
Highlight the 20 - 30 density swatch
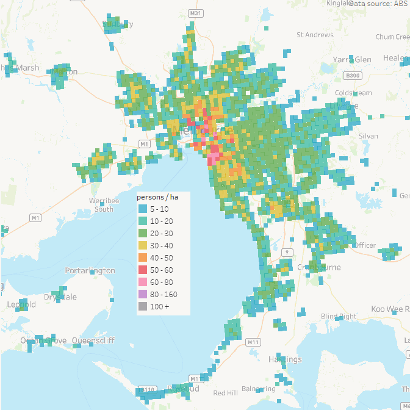(143, 233)
